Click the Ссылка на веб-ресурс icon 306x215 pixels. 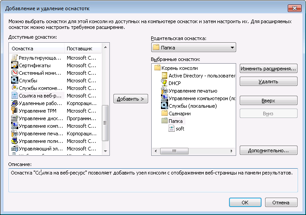pos(14,96)
